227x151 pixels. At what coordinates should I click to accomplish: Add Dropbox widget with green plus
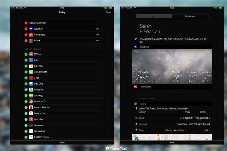(26, 90)
